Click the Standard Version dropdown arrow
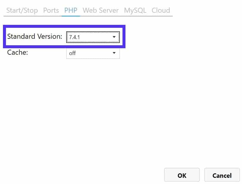The height and width of the screenshot is (184, 242). click(x=114, y=37)
